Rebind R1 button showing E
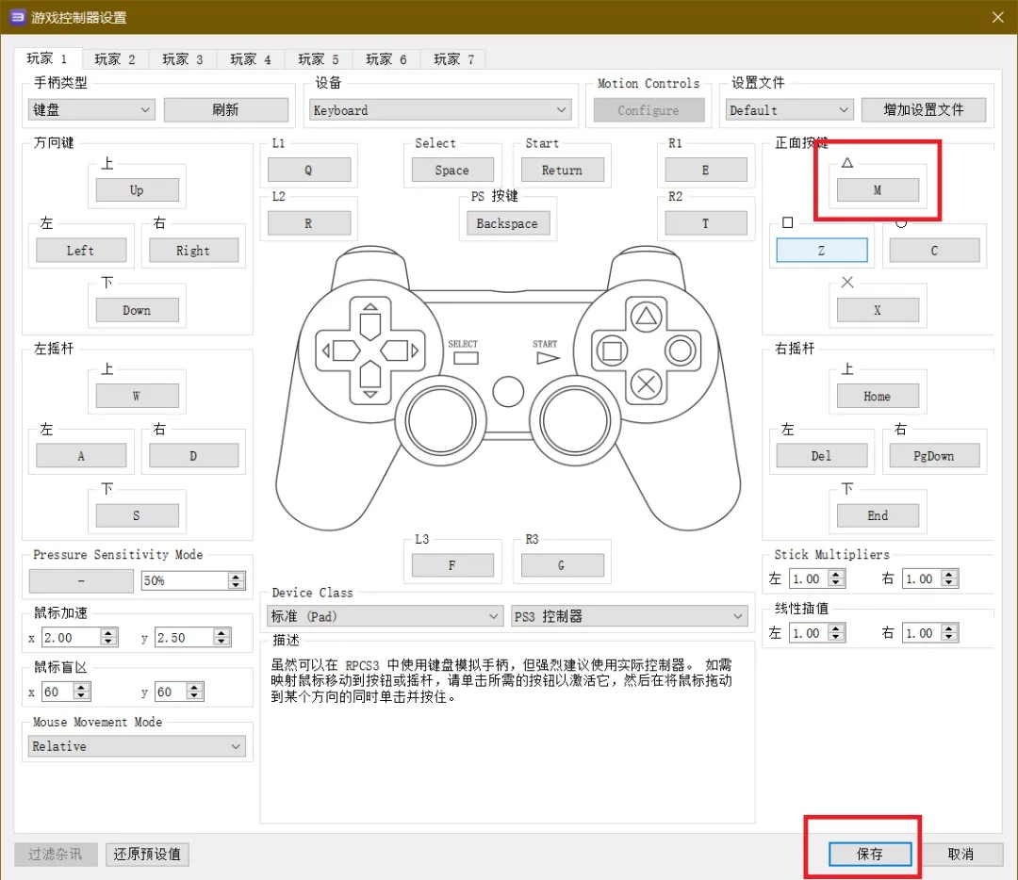The image size is (1018, 880). pos(706,170)
